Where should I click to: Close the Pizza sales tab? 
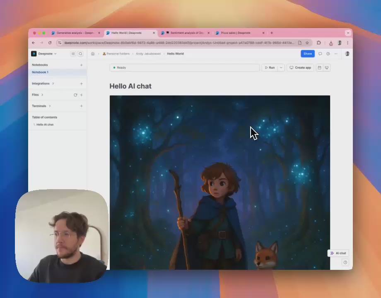pyautogui.click(x=263, y=33)
